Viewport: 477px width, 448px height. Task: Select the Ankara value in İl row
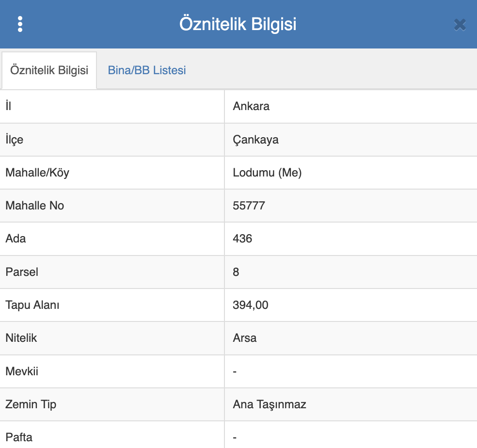(x=251, y=106)
